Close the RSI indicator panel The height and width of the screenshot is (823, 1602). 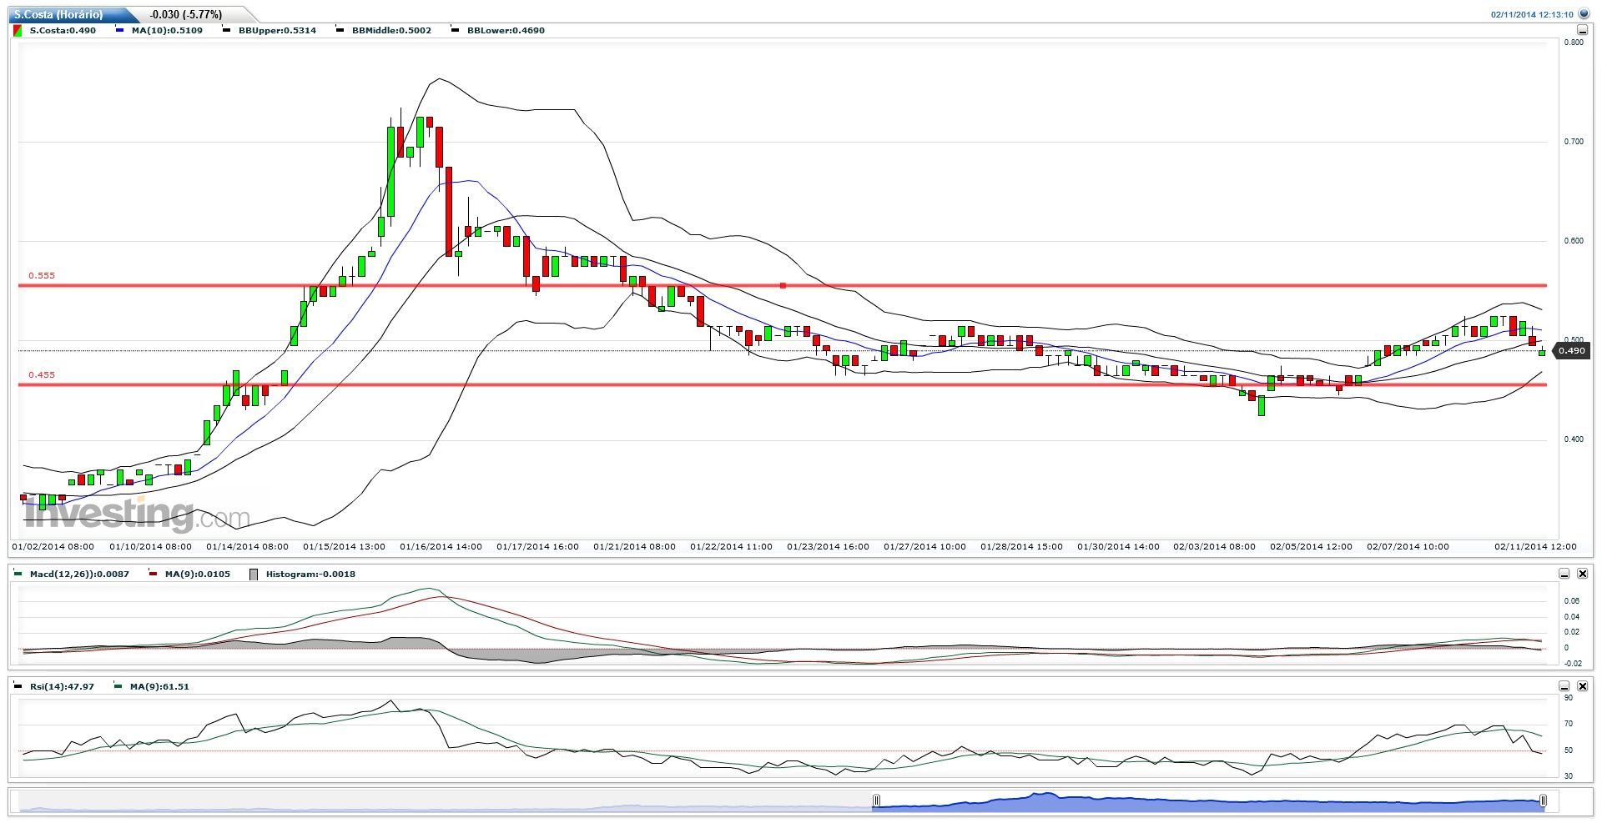click(1582, 686)
